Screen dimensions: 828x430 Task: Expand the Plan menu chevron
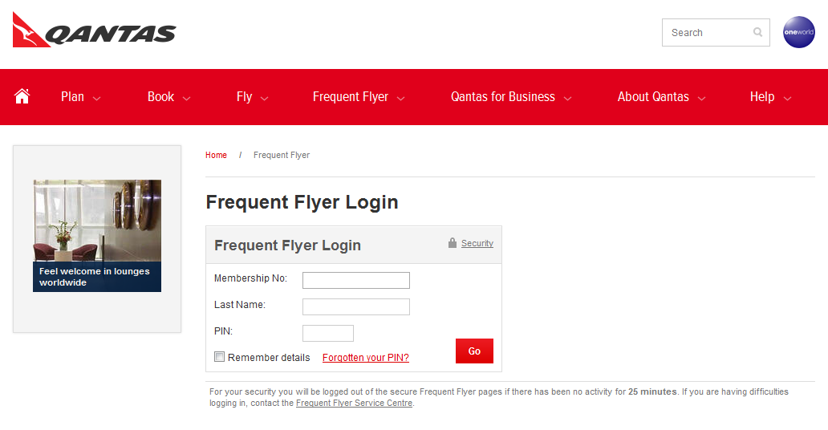(x=96, y=98)
